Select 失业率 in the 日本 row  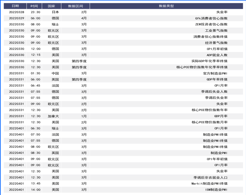[222, 12]
